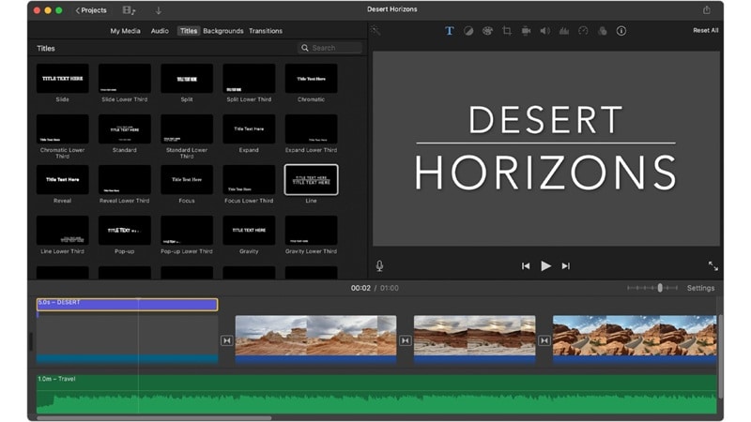The width and height of the screenshot is (751, 422).
Task: Click the magic wand auto-enhance icon
Action: coord(375,31)
